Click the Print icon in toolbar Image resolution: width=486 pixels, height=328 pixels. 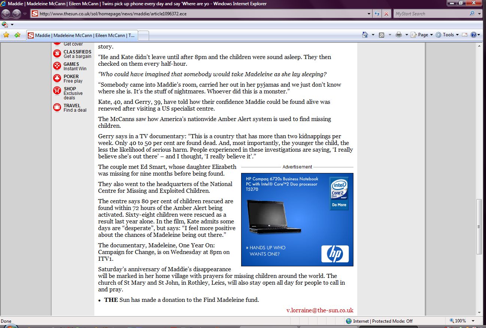point(398,35)
